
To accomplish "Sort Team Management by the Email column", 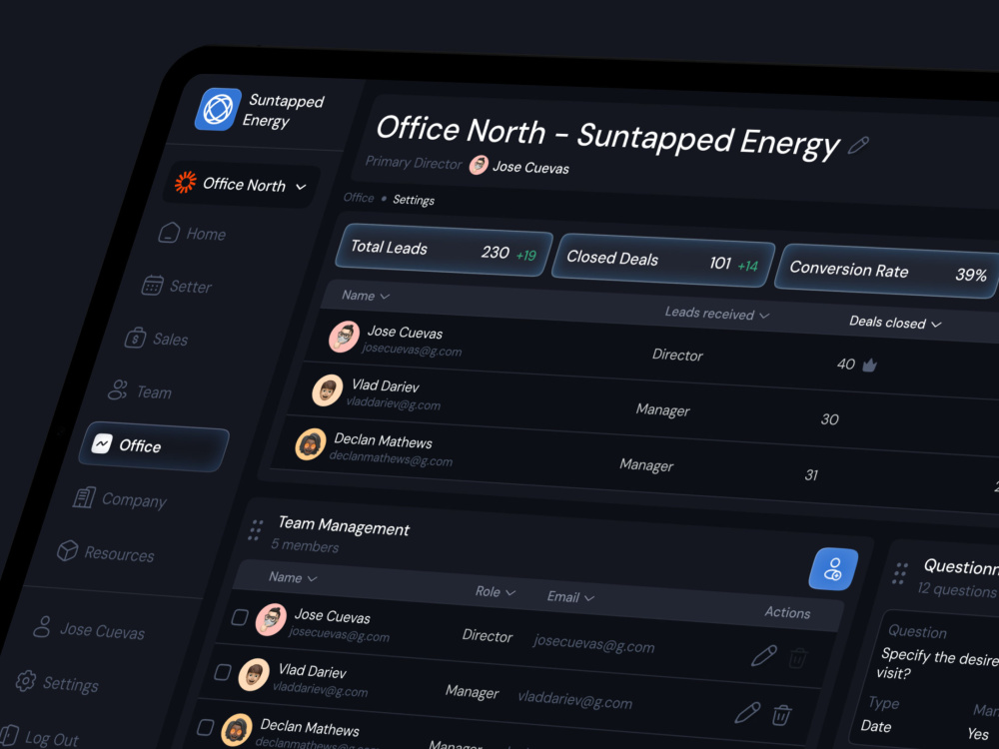I will click(x=570, y=597).
